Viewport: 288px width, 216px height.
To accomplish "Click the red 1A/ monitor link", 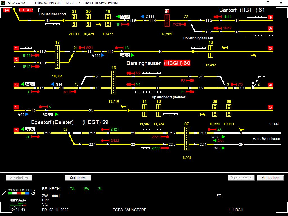I will point(6,10).
